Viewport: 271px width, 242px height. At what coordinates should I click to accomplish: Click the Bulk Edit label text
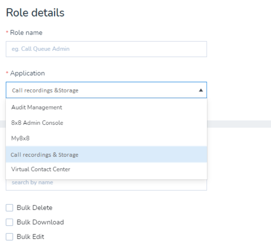click(x=30, y=237)
